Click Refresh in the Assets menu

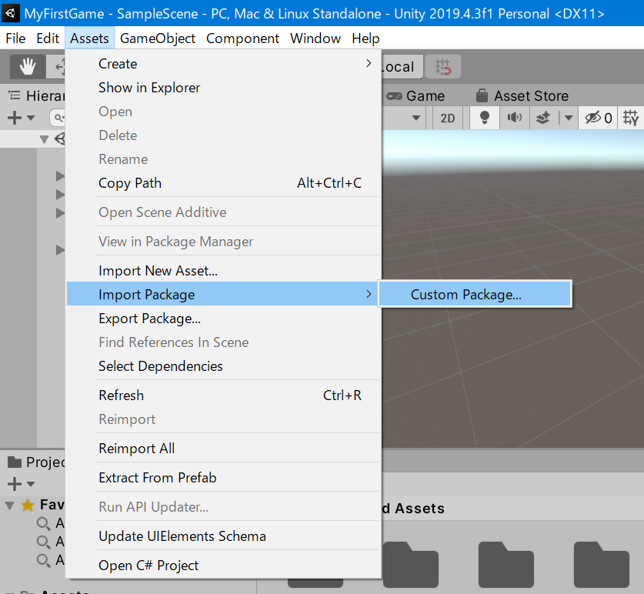click(x=121, y=395)
